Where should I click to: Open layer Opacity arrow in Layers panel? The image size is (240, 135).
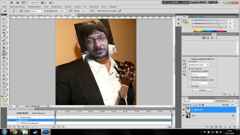pos(237,101)
